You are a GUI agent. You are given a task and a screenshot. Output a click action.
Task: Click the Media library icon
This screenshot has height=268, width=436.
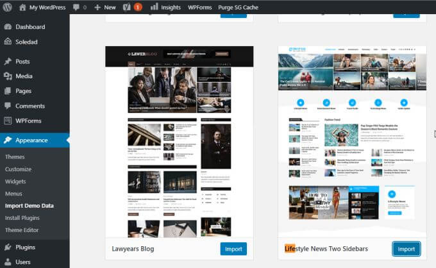pos(8,76)
